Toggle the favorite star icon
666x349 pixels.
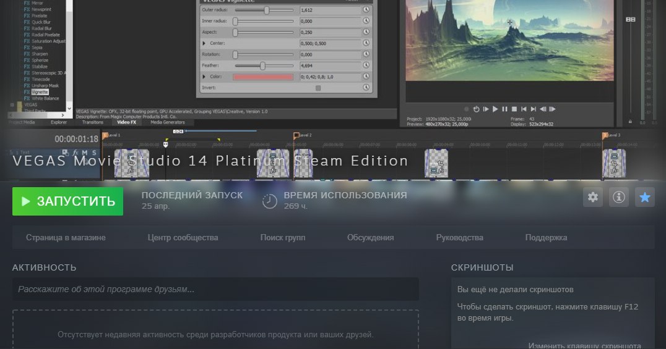[x=644, y=197]
